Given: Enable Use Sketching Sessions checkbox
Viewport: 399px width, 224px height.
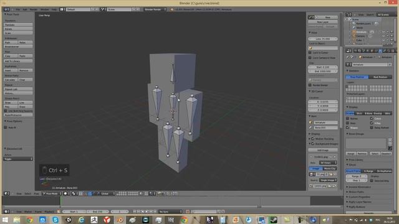Looking at the screenshot, I should 6,111.
